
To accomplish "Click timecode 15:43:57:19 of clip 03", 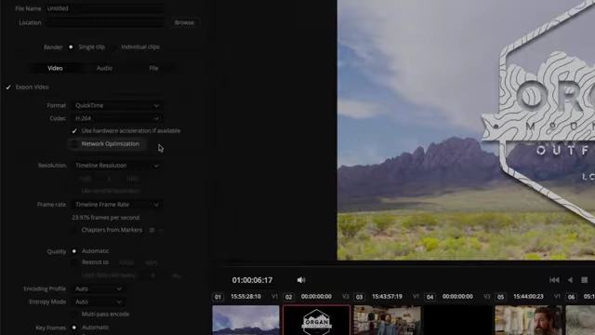I will pyautogui.click(x=387, y=297).
